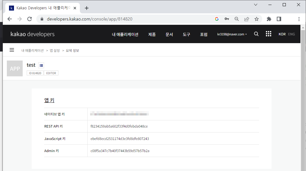This screenshot has width=306, height=171.
Task: Select REST API key f8234159ab5a602f33f4d0febda048ce
Action: pos(119,126)
